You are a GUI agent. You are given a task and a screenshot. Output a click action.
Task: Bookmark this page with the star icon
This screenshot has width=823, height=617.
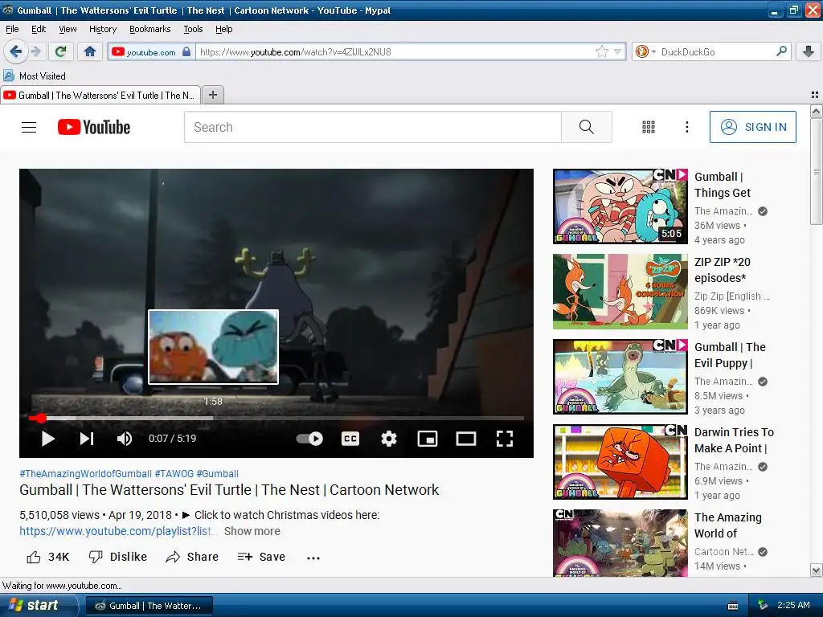pyautogui.click(x=601, y=51)
